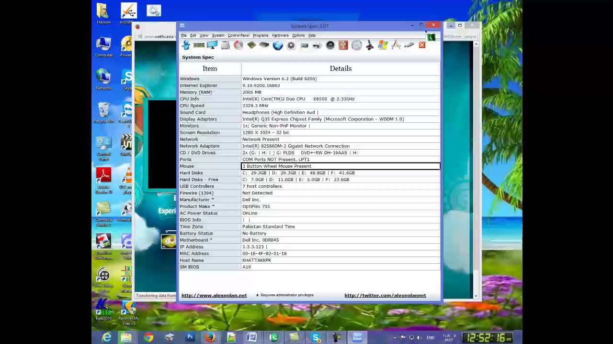Open the System menu
The width and height of the screenshot is (613, 344).
pyautogui.click(x=218, y=35)
